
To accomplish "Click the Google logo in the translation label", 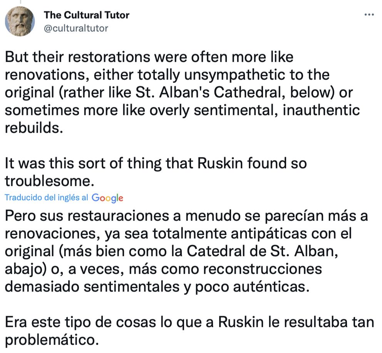I will 107,198.
